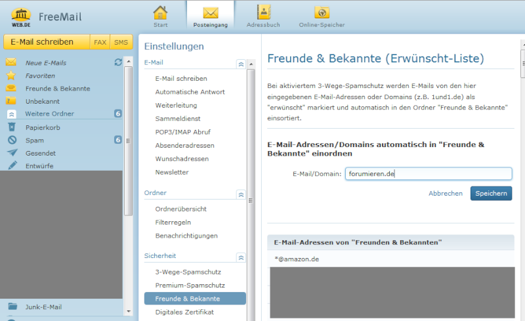Click the E-Mail/Domain input field
525x321 pixels.
pyautogui.click(x=429, y=174)
